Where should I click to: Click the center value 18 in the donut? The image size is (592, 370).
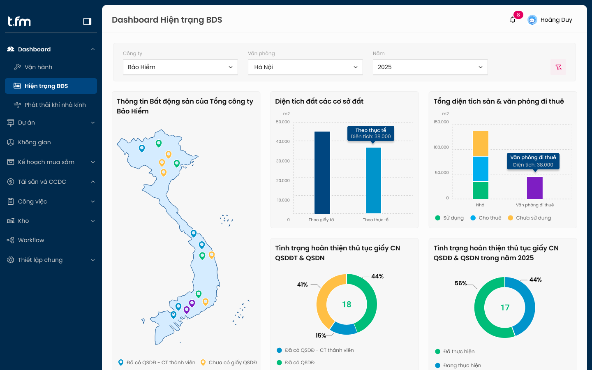pyautogui.click(x=347, y=304)
